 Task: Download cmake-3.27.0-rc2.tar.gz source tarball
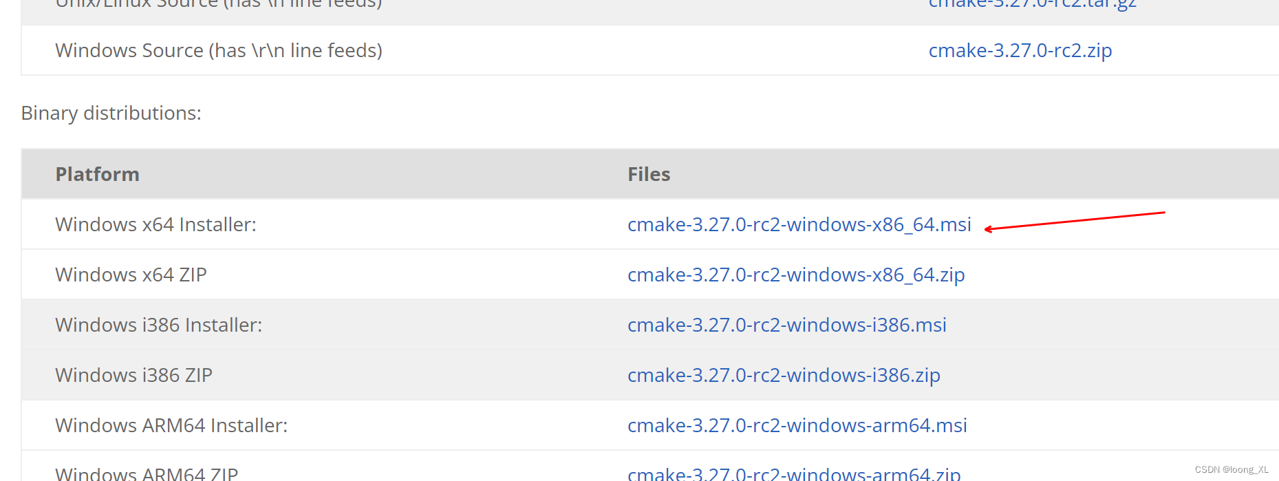[1031, 4]
